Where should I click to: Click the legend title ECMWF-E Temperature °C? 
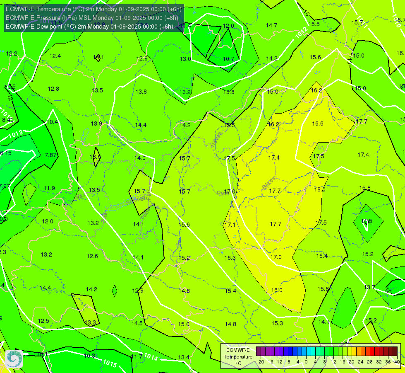238,357
